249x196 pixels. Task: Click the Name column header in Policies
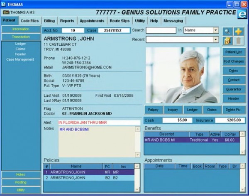click(76, 167)
